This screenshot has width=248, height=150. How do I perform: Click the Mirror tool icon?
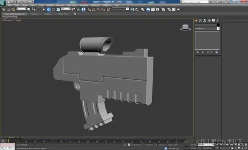(x=132, y=9)
